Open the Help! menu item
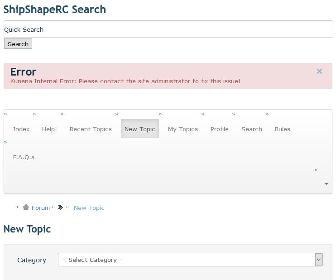This screenshot has height=280, width=336. tap(49, 129)
